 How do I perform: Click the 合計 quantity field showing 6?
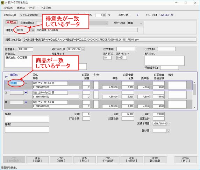(86, 114)
